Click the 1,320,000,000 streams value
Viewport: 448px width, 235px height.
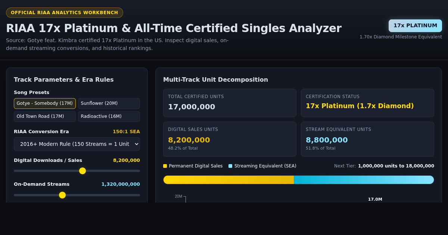coord(121,184)
